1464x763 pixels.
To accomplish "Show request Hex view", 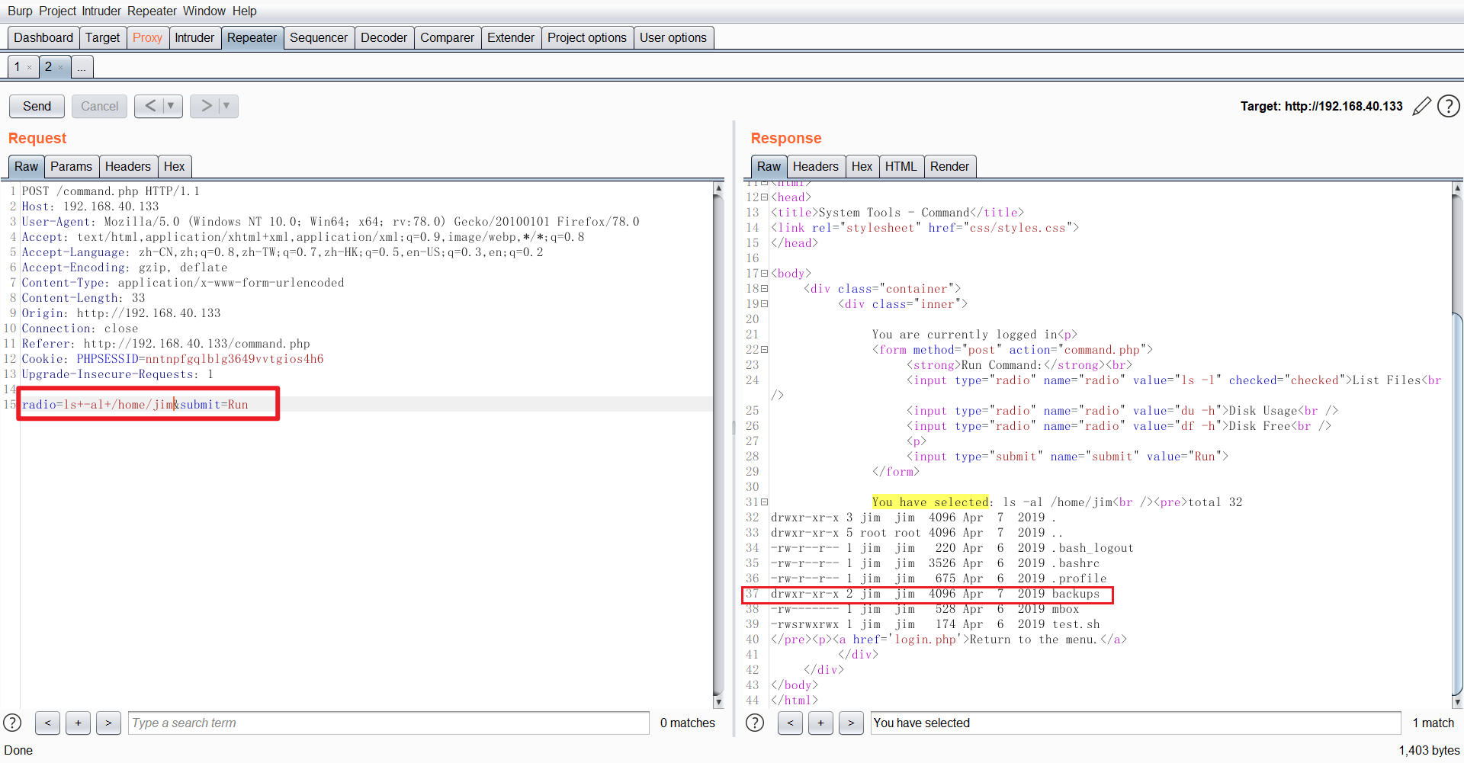I will (174, 167).
